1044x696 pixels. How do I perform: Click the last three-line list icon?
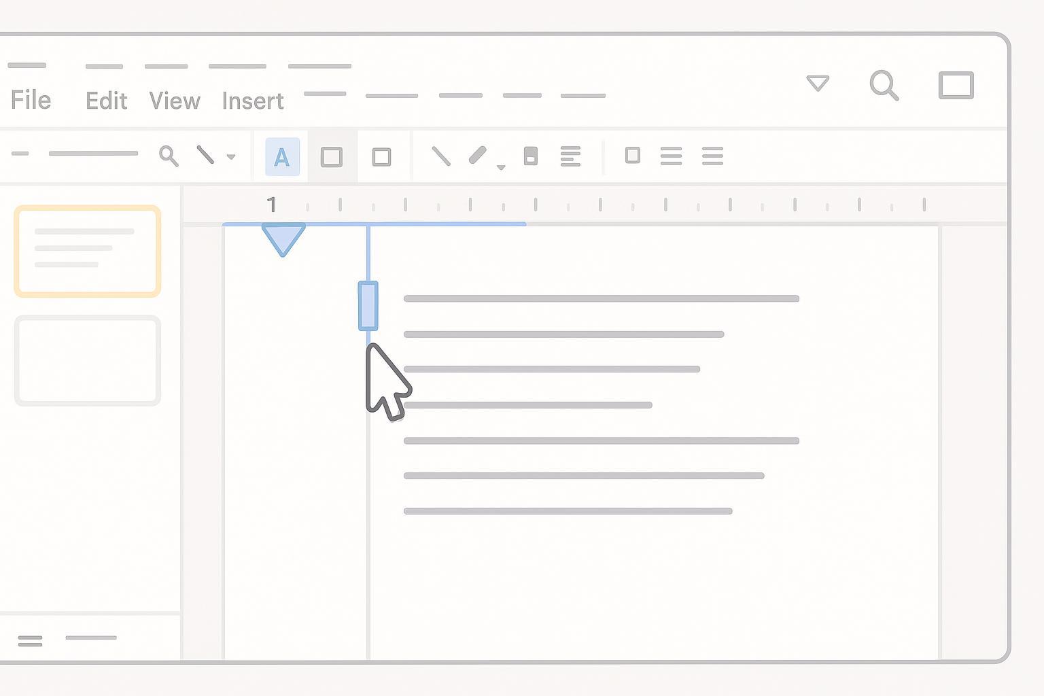point(712,156)
